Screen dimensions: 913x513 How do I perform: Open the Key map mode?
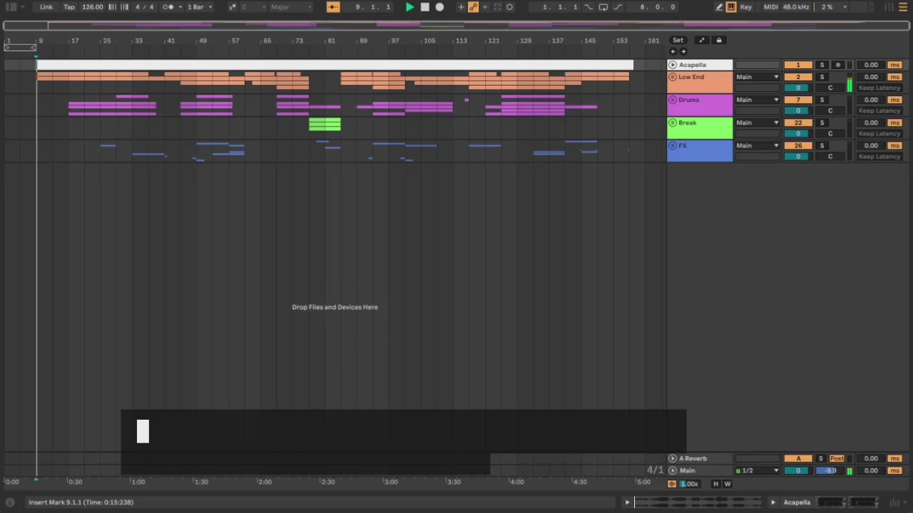coord(746,7)
